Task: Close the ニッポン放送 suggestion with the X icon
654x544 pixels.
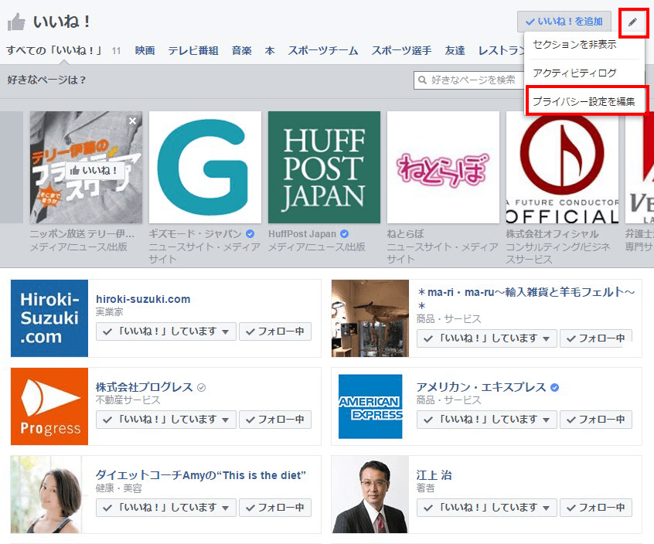Action: pos(133,121)
